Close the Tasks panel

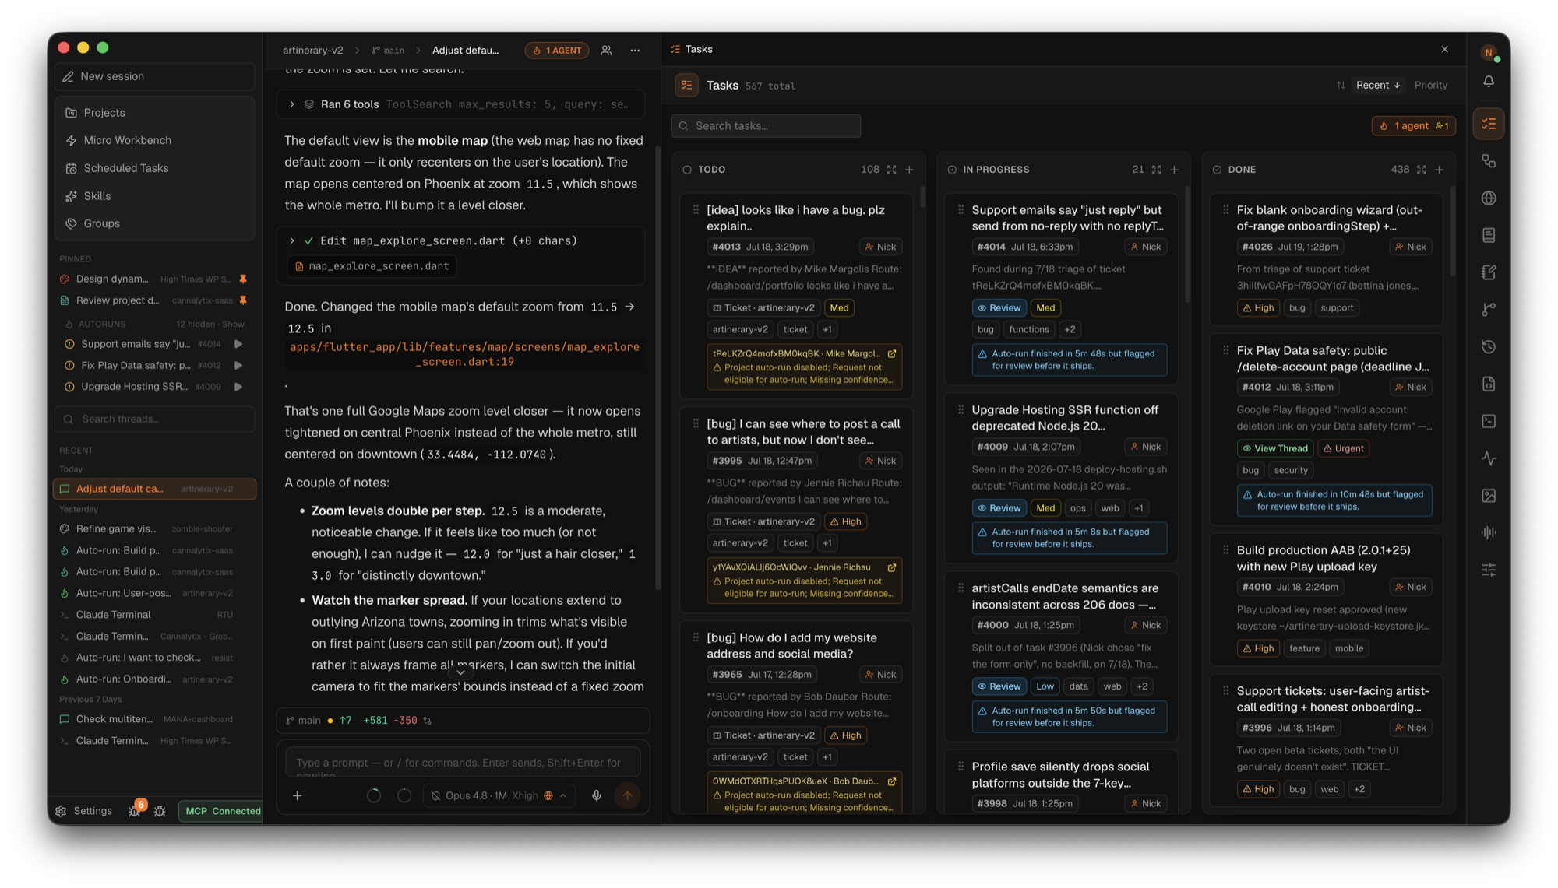(1444, 49)
